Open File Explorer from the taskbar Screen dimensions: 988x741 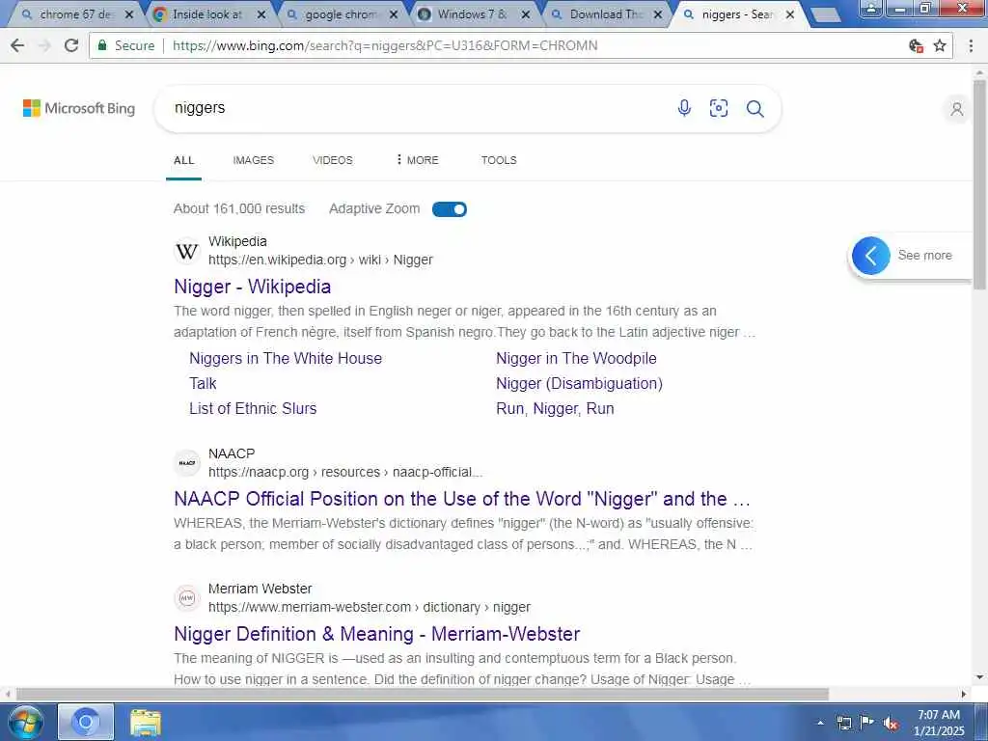[x=146, y=723]
